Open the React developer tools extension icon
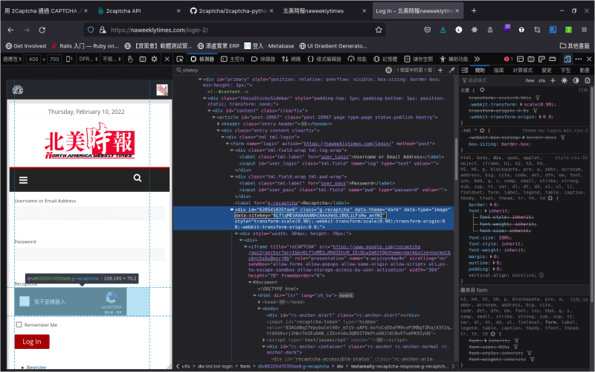This screenshot has width=595, height=372. click(x=475, y=30)
